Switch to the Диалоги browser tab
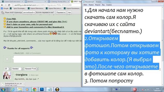The width and height of the screenshot is (164, 92). coord(35,2)
